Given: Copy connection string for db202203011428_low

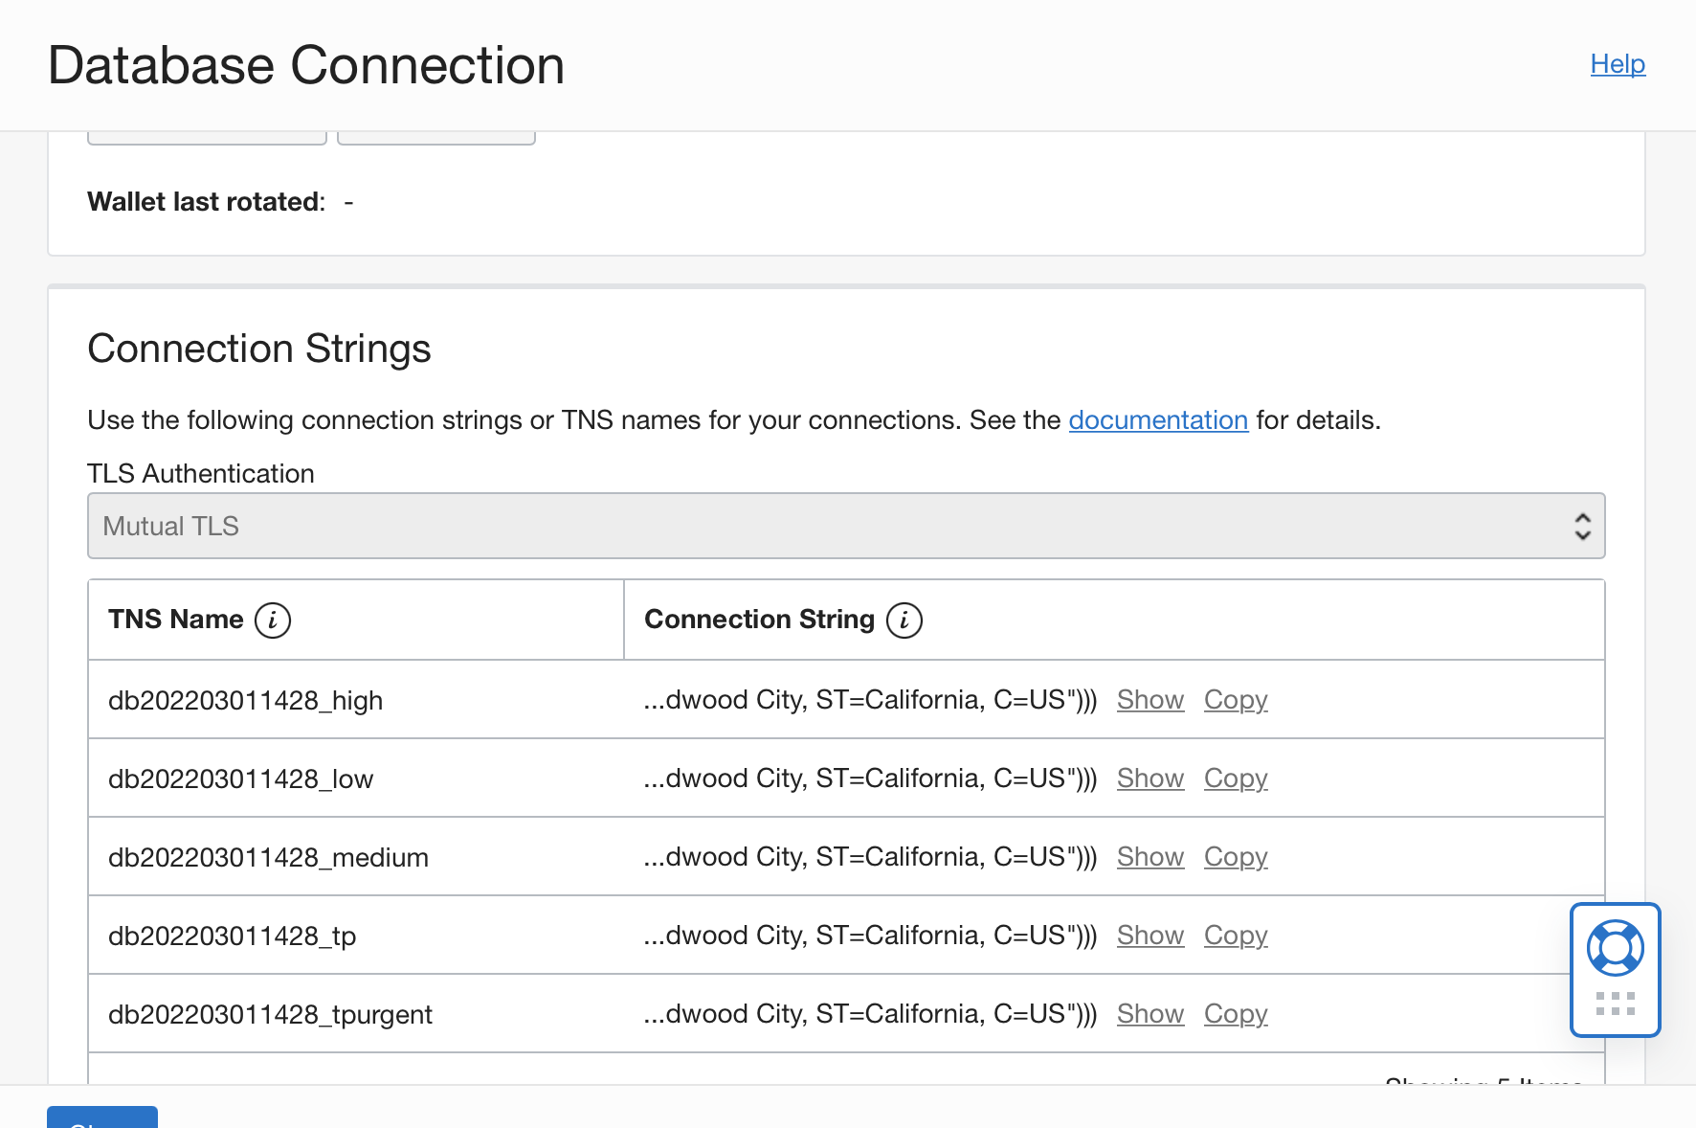Looking at the screenshot, I should coord(1236,778).
